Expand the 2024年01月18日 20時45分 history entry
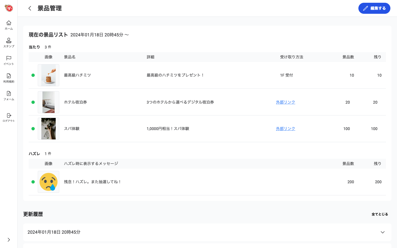Viewport: 397px width, 248px height. (383, 232)
